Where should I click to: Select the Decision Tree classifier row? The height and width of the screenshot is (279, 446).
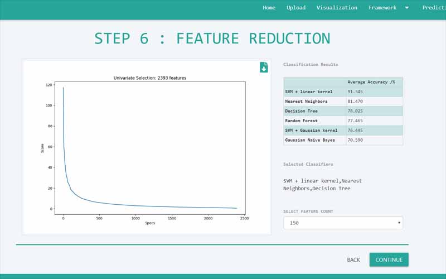coord(314,111)
